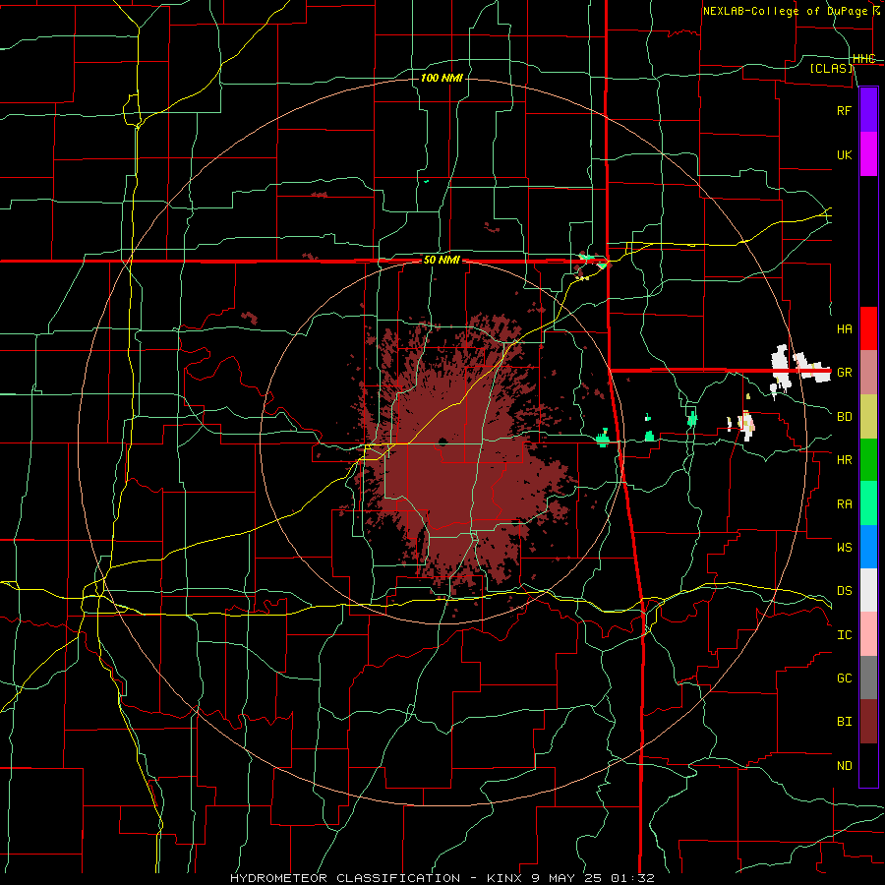The height and width of the screenshot is (885, 885).
Task: Click the WS legend label
Action: [845, 548]
